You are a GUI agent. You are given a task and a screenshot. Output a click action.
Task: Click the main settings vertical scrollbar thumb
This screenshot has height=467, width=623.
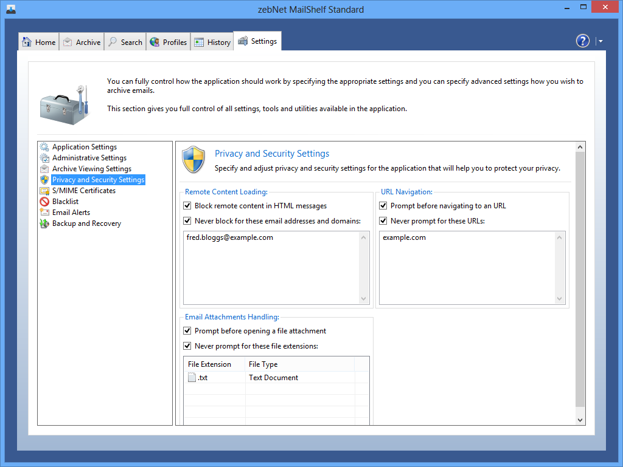580,279
